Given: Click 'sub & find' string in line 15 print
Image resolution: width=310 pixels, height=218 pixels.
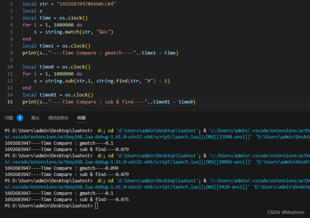Looking at the screenshot, I should click(119, 102).
